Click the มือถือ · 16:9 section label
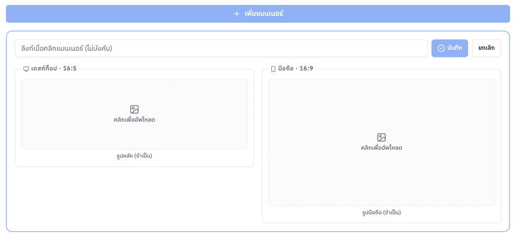 pos(292,69)
